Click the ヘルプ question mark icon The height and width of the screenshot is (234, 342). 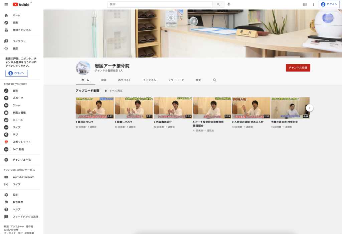click(6, 209)
